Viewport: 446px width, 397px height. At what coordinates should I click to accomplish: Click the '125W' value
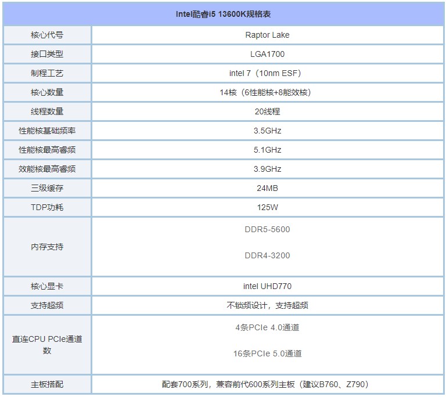(x=267, y=207)
